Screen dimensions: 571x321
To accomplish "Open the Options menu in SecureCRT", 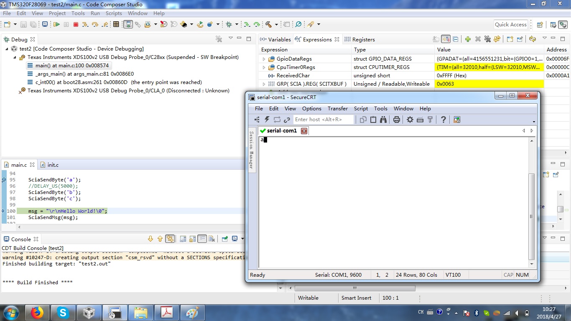I will coord(312,109).
